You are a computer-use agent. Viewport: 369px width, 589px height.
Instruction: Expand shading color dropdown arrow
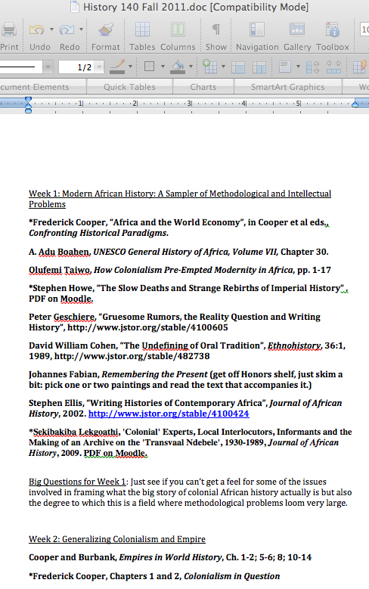coord(191,67)
